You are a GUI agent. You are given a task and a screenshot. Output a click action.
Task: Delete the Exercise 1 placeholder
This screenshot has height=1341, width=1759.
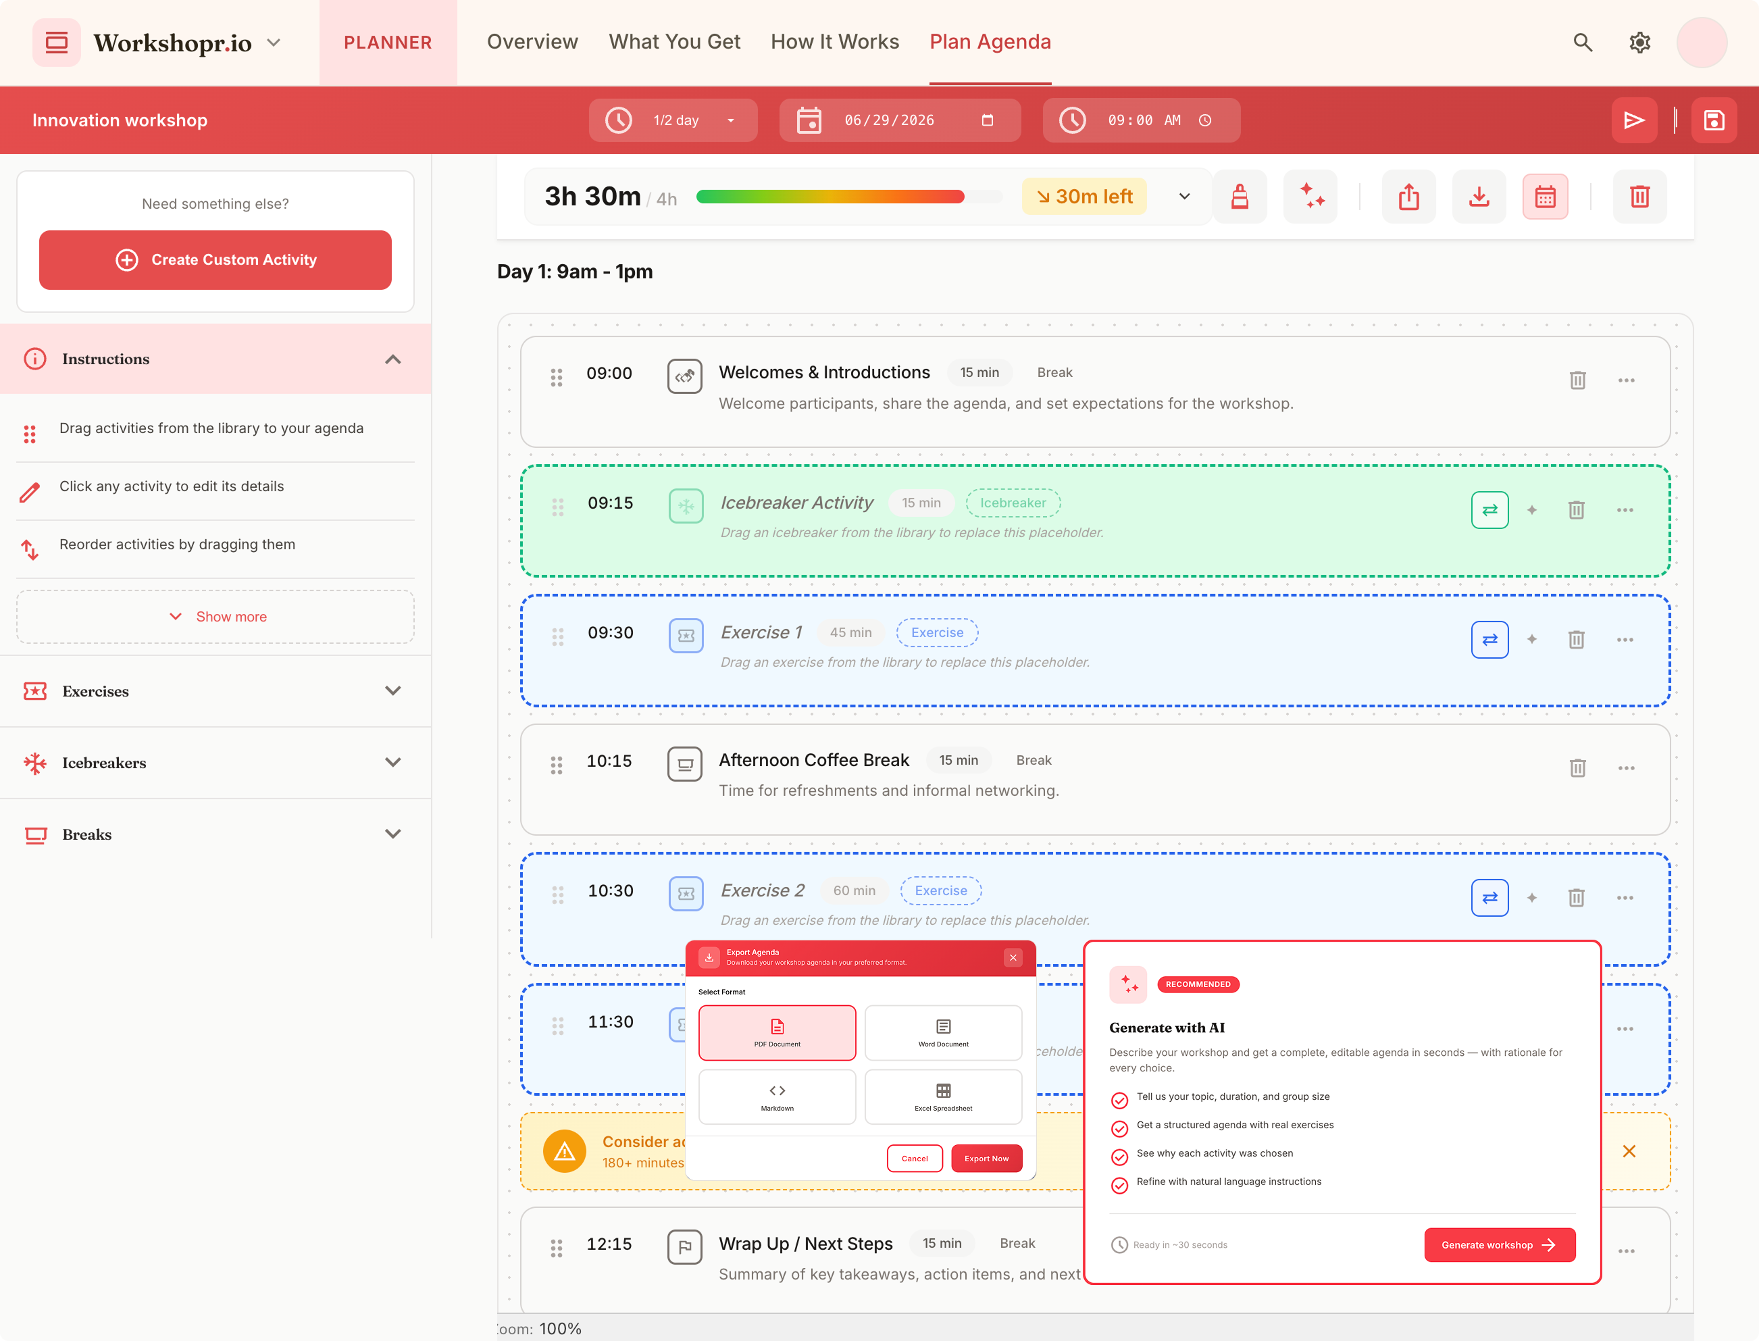1576,639
